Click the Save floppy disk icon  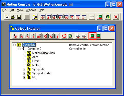[19, 17]
